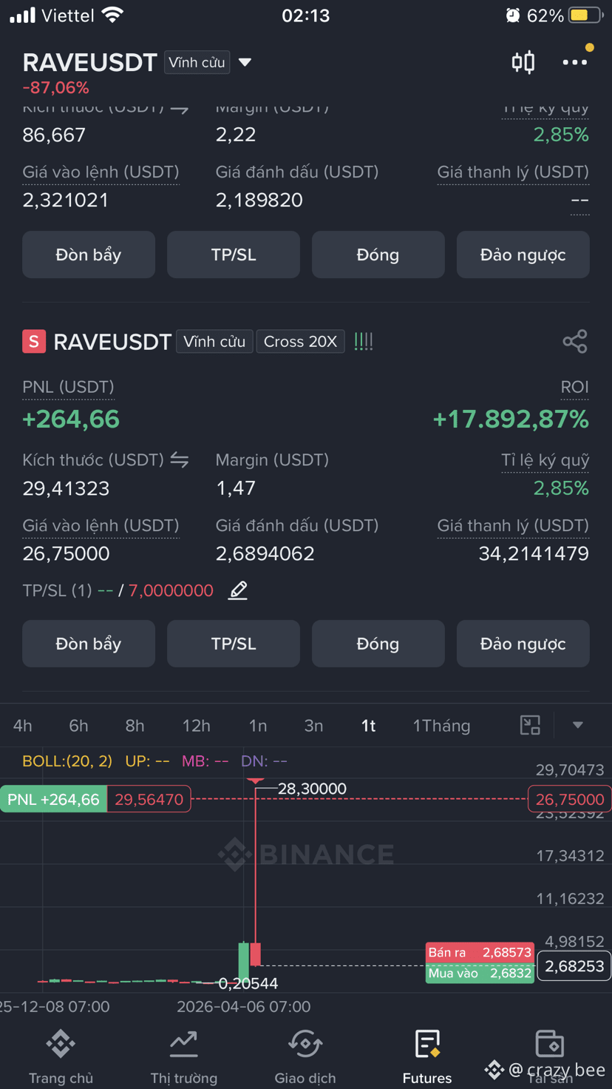Tap the PNL +264,66 chart position label
The width and height of the screenshot is (612, 1089).
[x=54, y=799]
